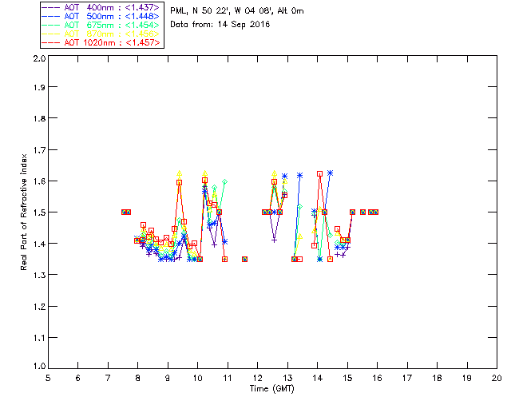Screen dimensions: 511x409
Task: Click the 1.8 tick label on y-axis
Action: [38, 121]
